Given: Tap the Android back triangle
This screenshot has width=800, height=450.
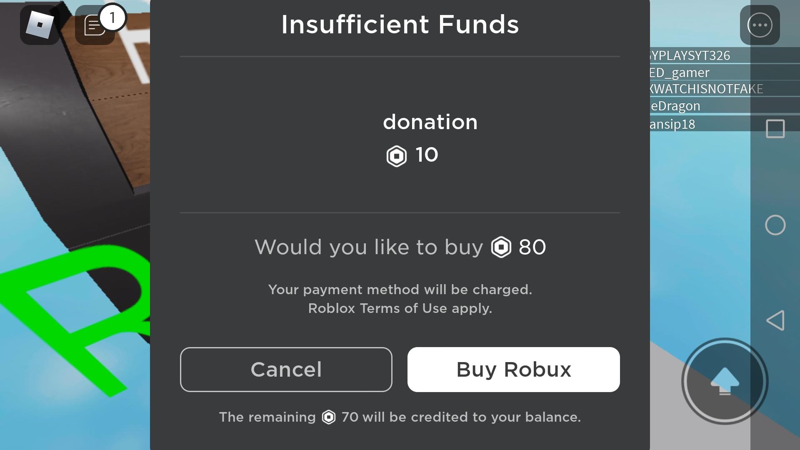Looking at the screenshot, I should click(x=775, y=320).
